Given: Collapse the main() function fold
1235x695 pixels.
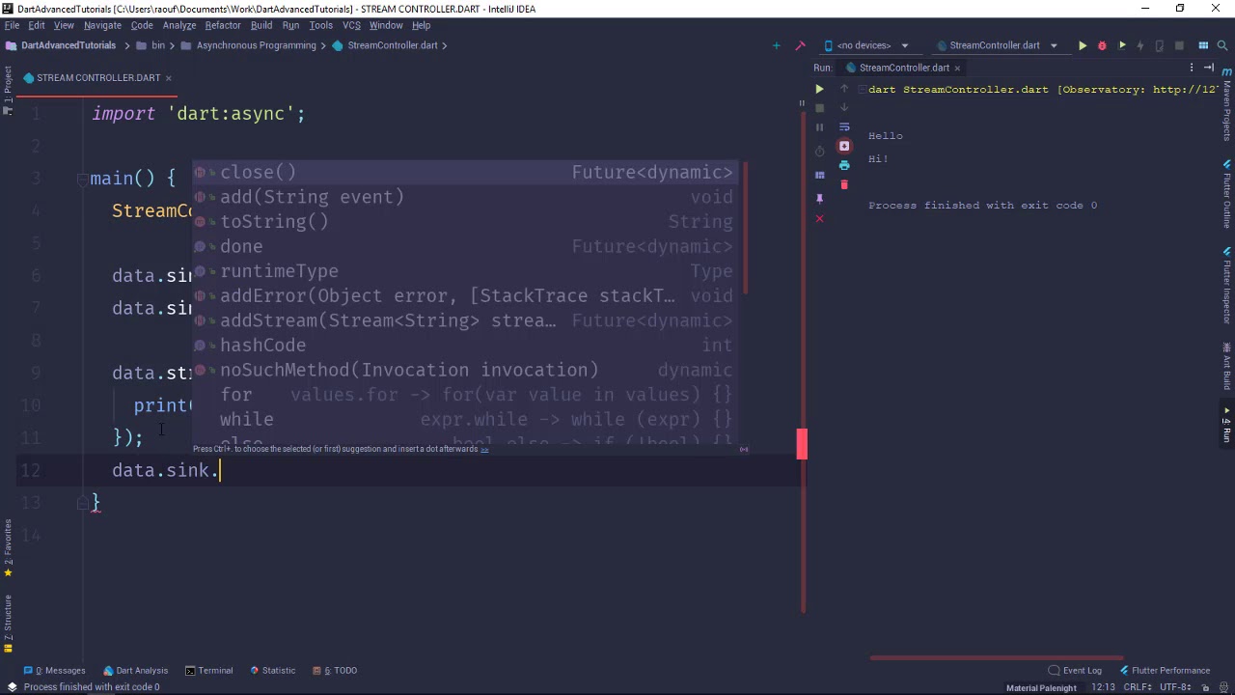Looking at the screenshot, I should (x=82, y=179).
